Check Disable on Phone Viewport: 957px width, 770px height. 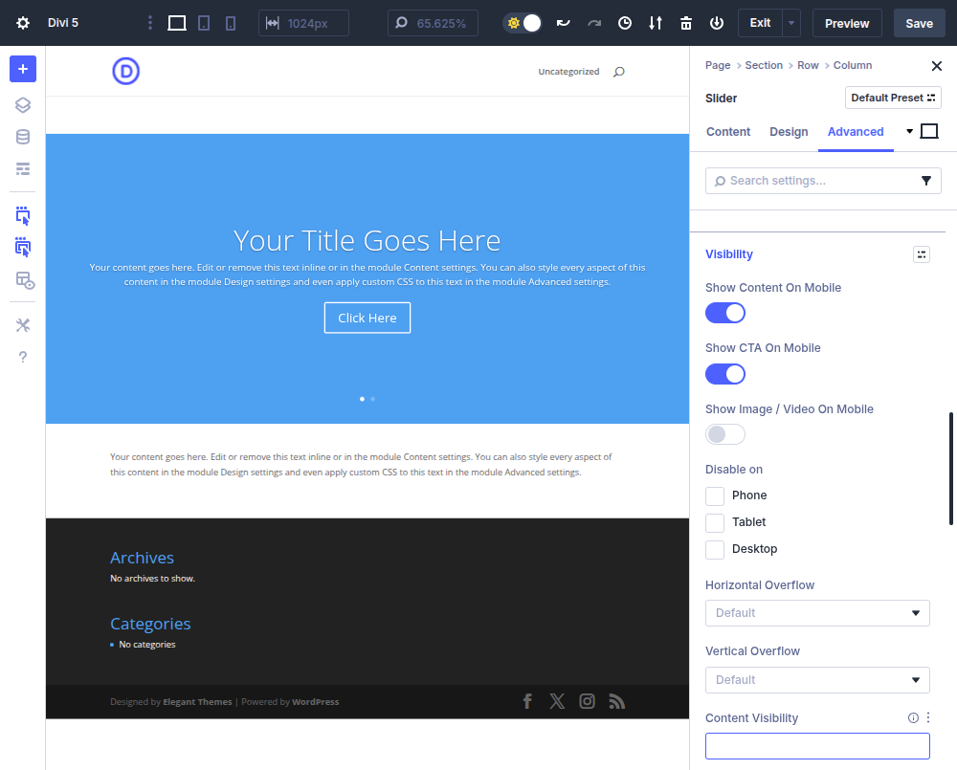point(715,495)
